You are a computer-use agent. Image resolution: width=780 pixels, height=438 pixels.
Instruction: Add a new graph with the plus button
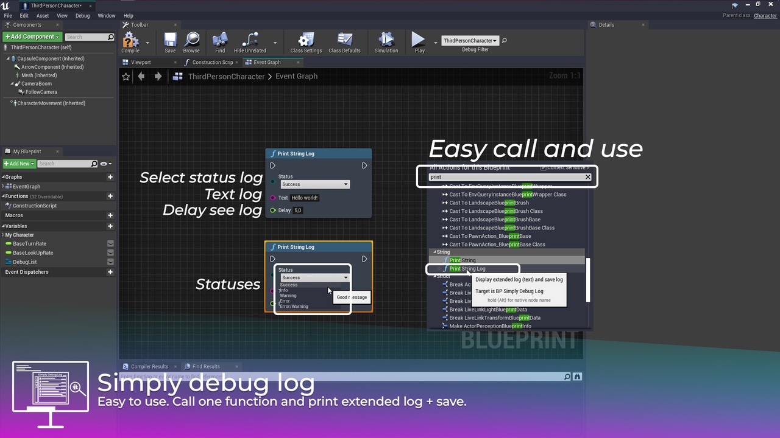point(110,177)
